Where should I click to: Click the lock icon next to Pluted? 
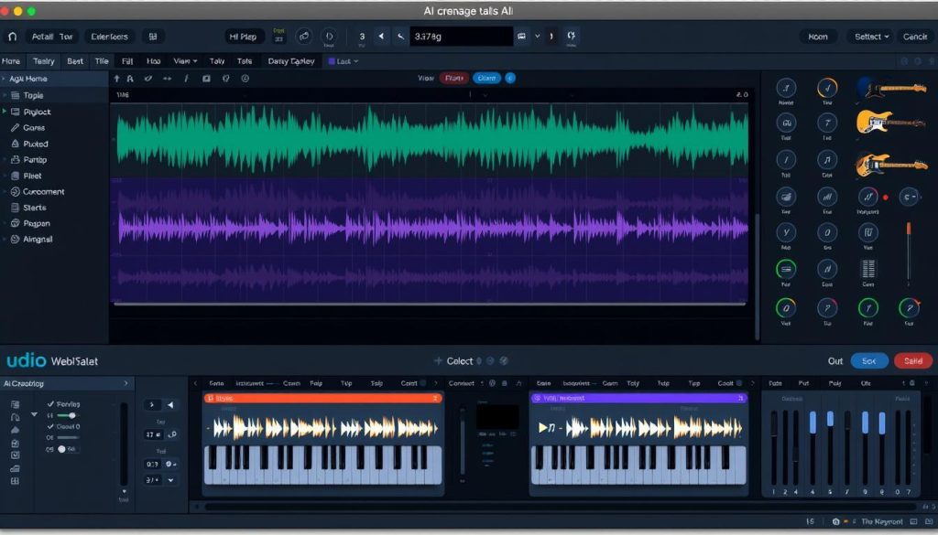[x=16, y=144]
